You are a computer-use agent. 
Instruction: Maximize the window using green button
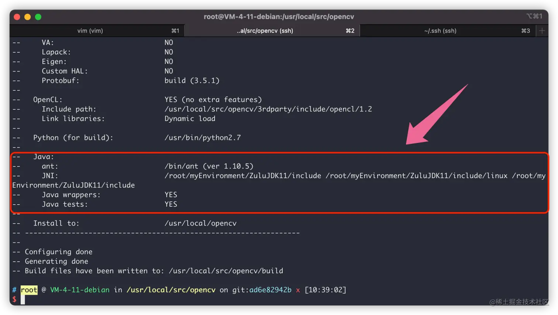[38, 17]
